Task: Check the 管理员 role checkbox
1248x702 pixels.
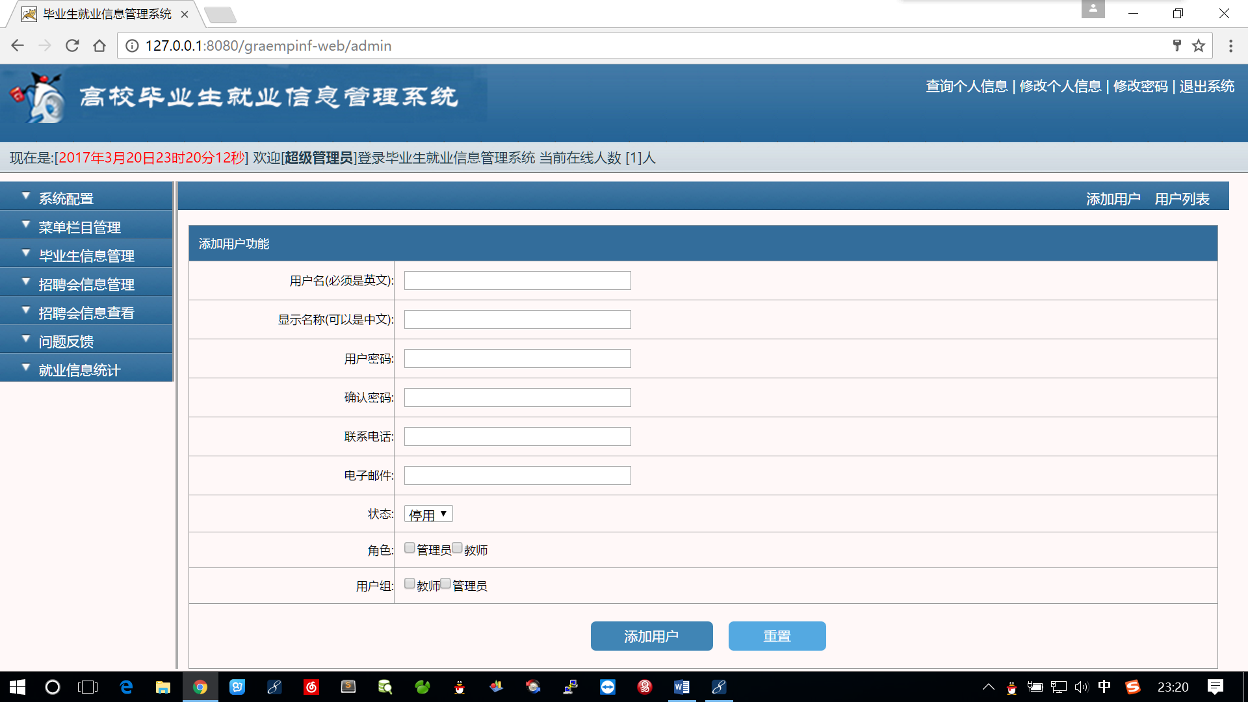Action: [x=409, y=548]
